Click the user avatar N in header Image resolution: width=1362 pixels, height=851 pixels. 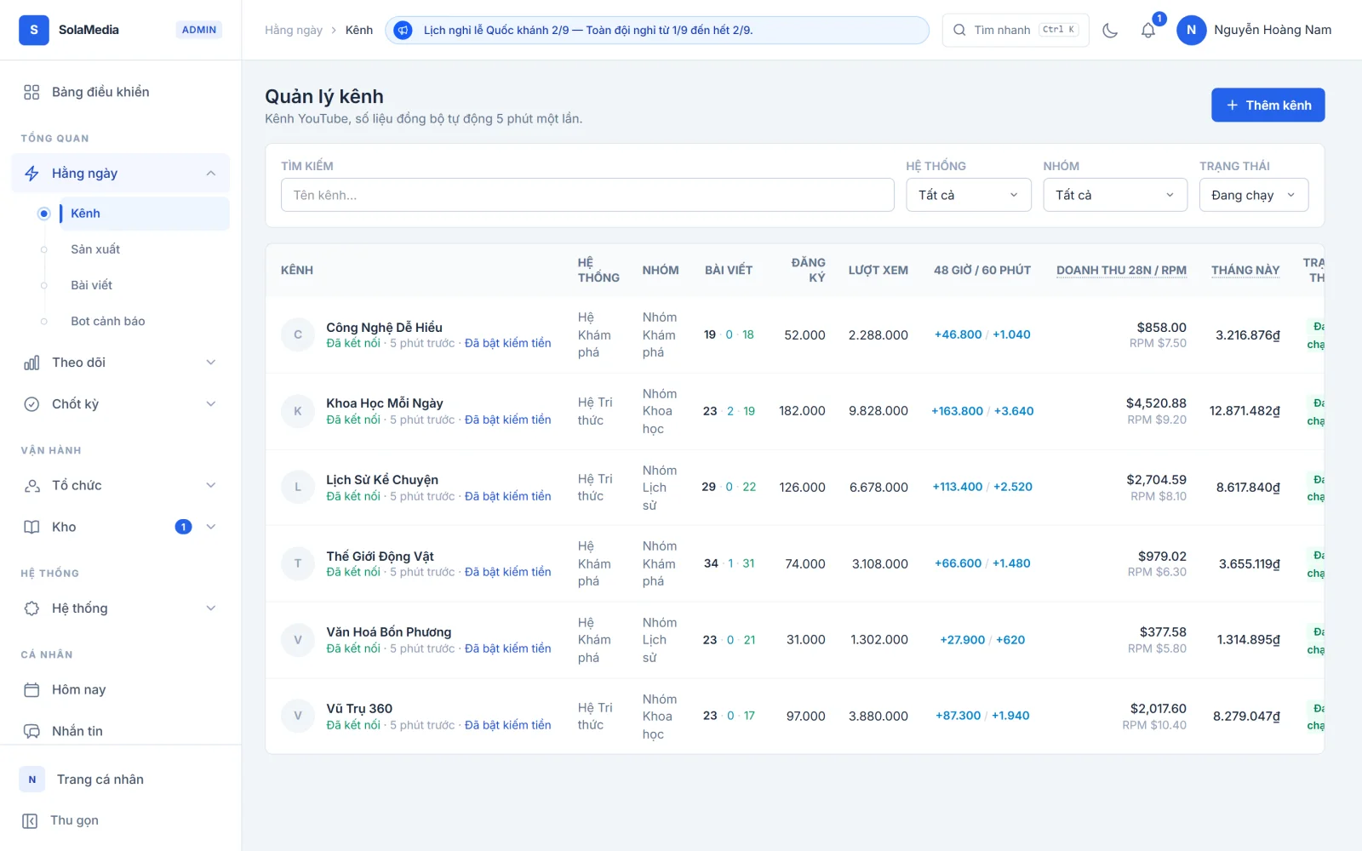(x=1191, y=30)
